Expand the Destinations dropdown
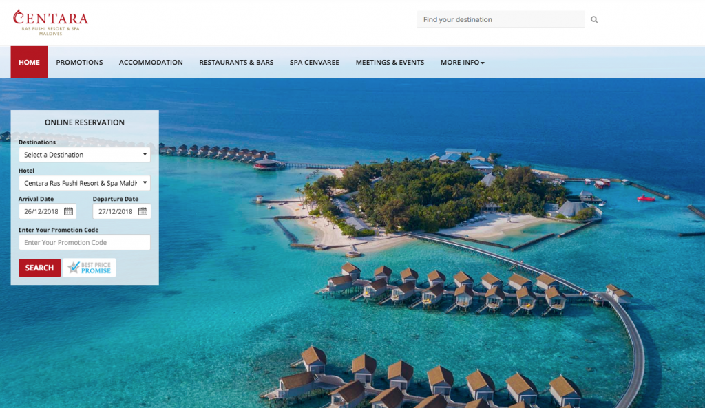Screen dimensions: 705x408 [85, 155]
